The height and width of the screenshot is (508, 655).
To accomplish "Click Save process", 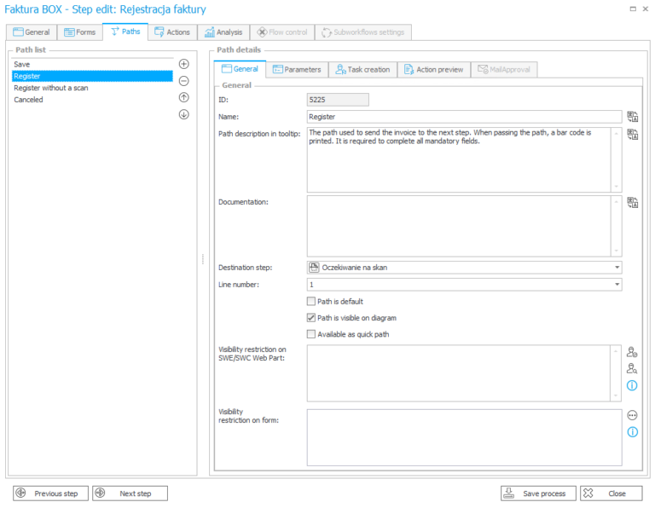I will tap(538, 493).
